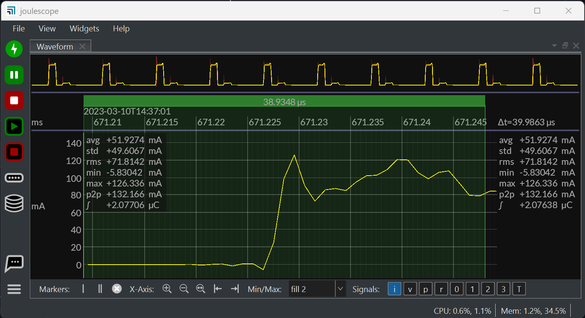Open the waveform tab options arrow
This screenshot has width=585, height=318.
click(x=554, y=45)
